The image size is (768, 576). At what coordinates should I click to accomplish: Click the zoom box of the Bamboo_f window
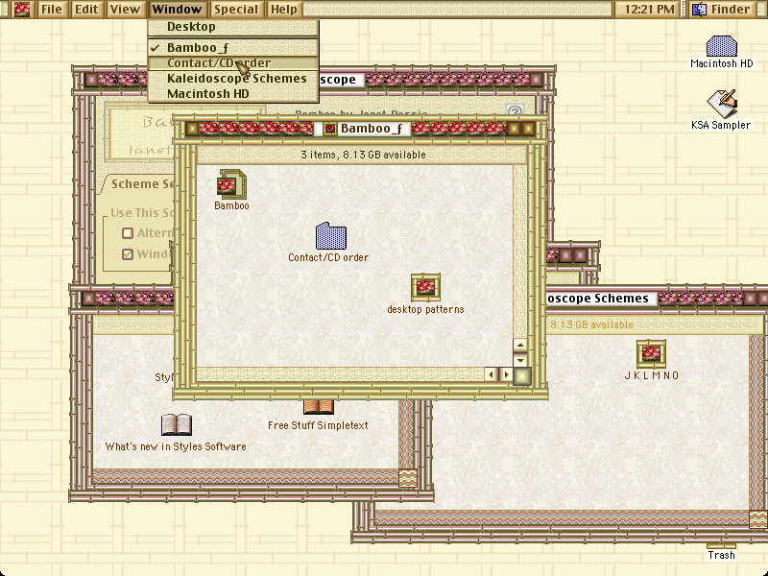click(x=514, y=130)
